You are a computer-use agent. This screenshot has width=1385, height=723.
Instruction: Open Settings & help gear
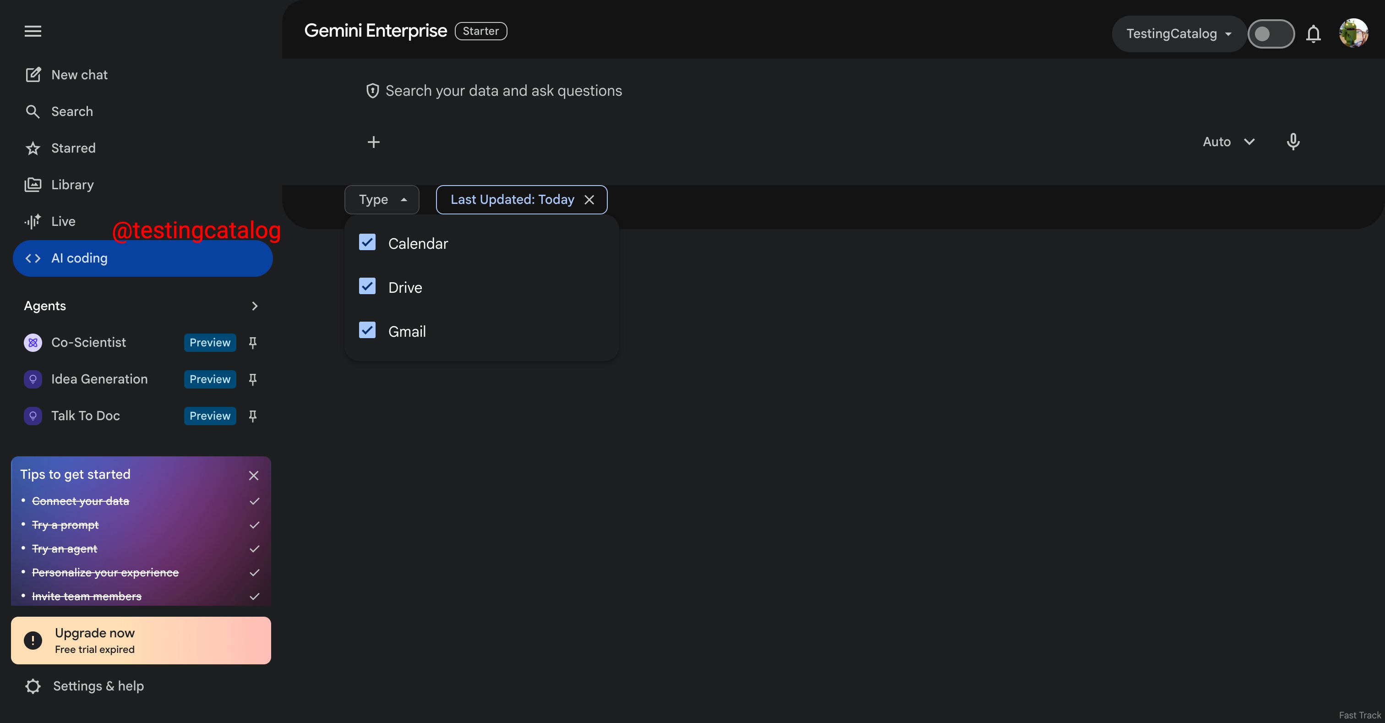point(33,686)
